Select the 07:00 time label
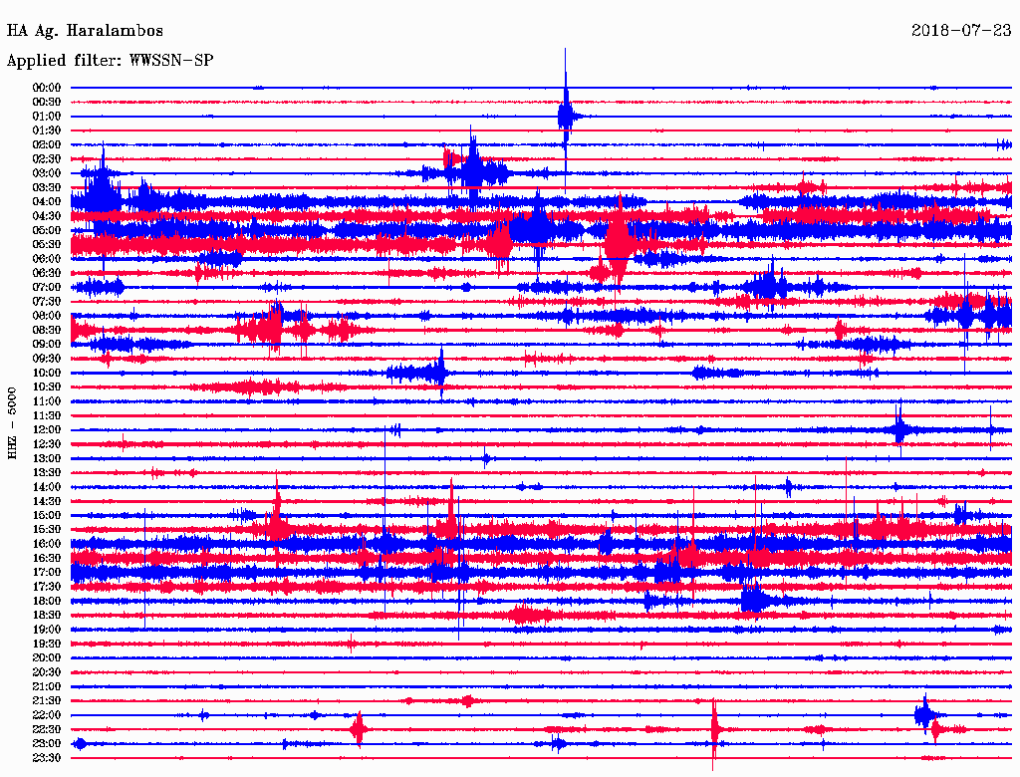 [x=47, y=288]
